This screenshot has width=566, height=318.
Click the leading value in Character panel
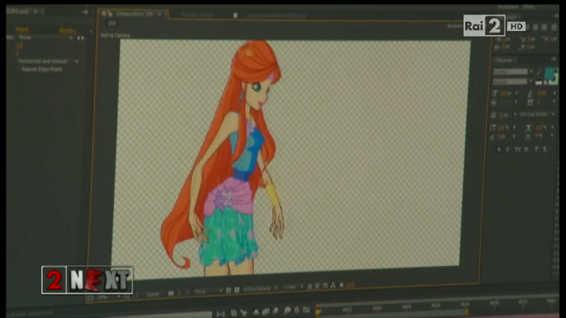(x=542, y=93)
